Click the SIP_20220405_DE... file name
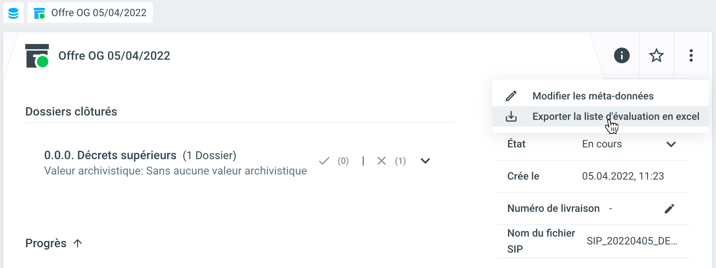The width and height of the screenshot is (716, 268). click(x=632, y=241)
